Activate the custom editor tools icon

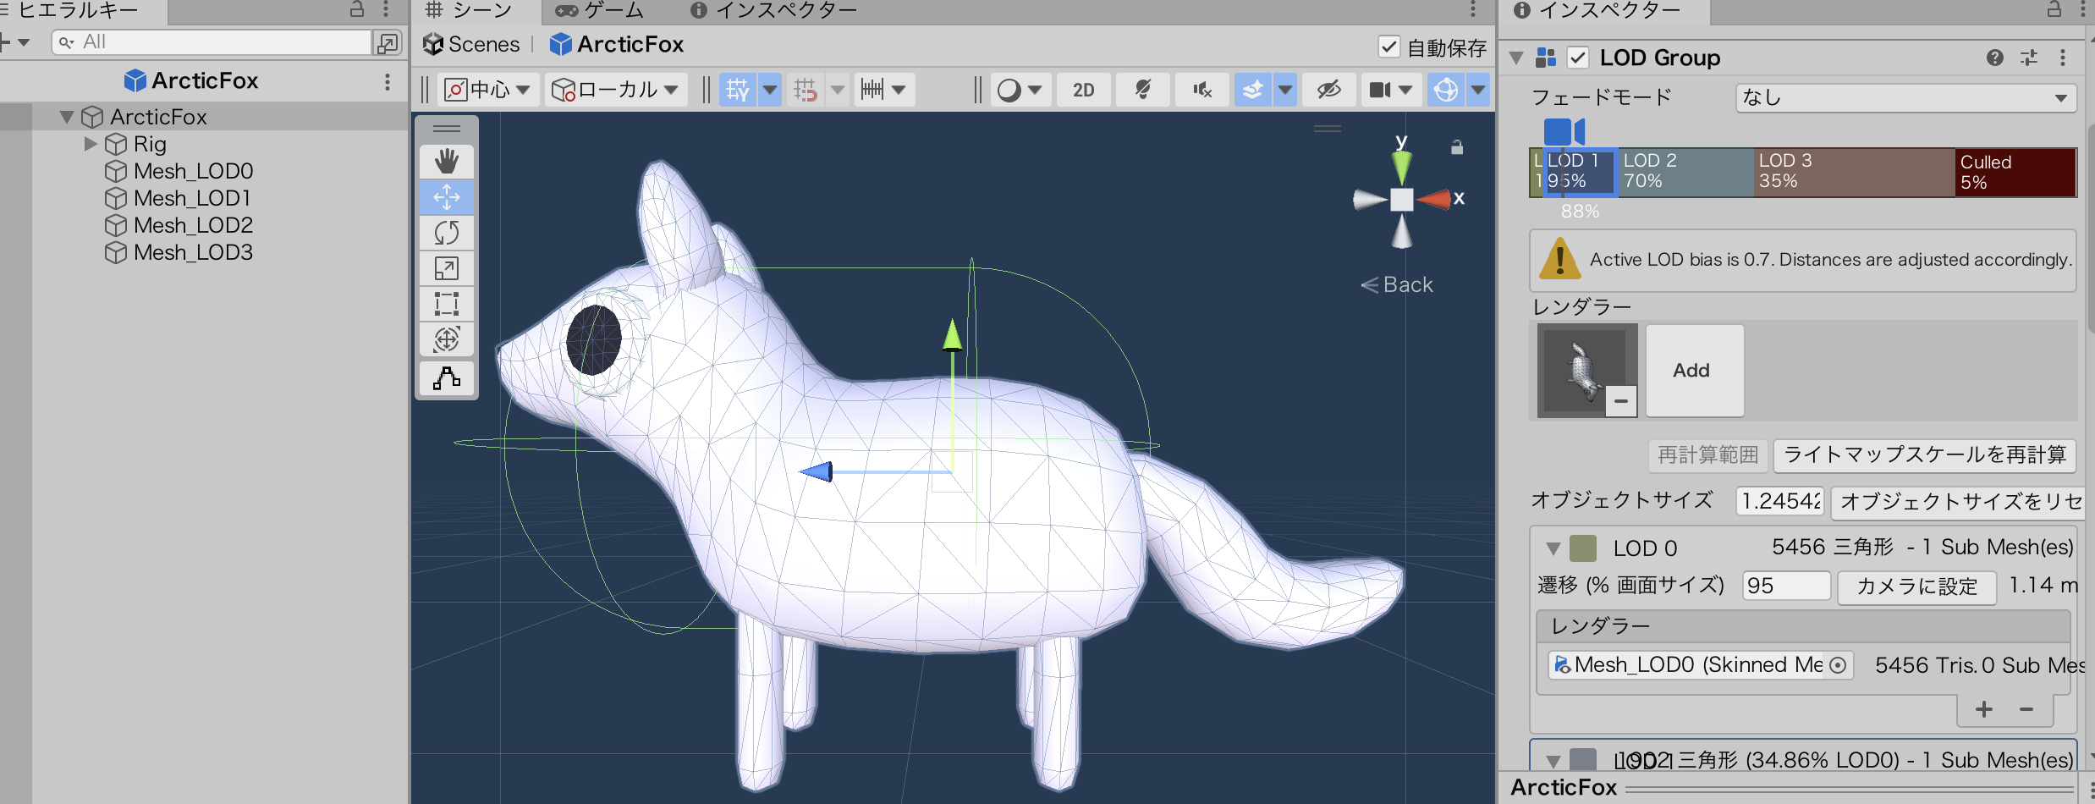[x=447, y=377]
